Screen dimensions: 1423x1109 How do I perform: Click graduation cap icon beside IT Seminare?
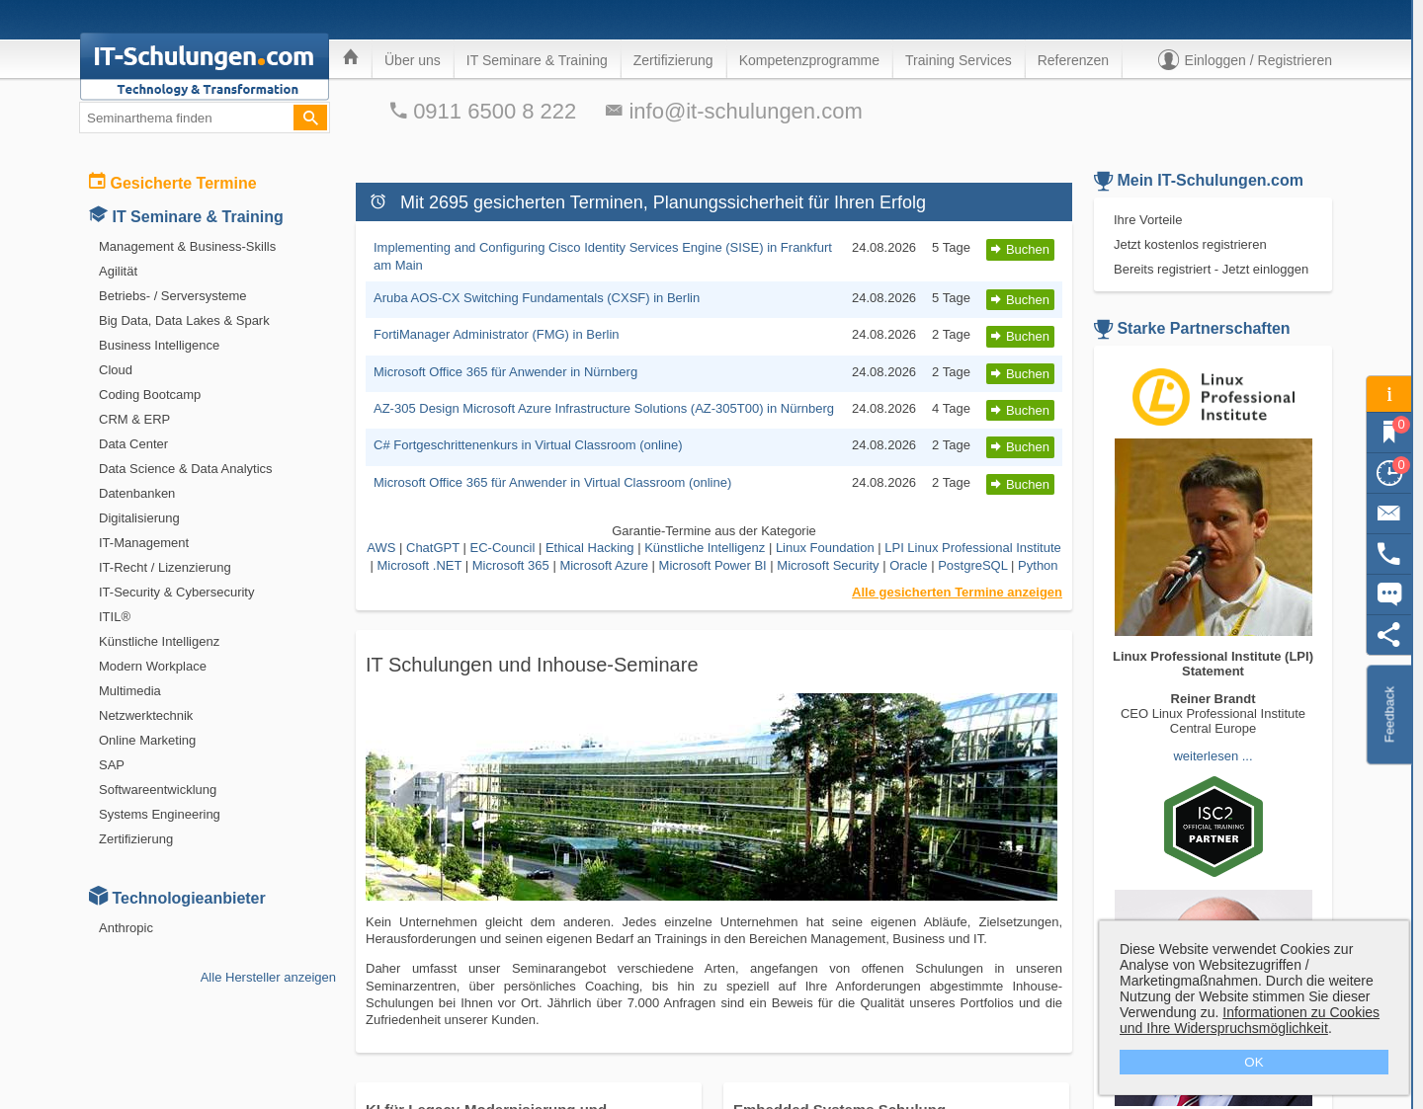pyautogui.click(x=98, y=214)
